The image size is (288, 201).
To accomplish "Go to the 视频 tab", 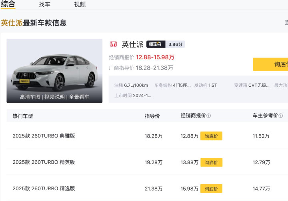I will (x=80, y=4).
